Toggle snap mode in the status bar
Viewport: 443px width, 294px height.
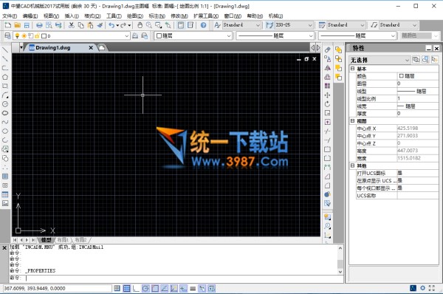pyautogui.click(x=117, y=288)
